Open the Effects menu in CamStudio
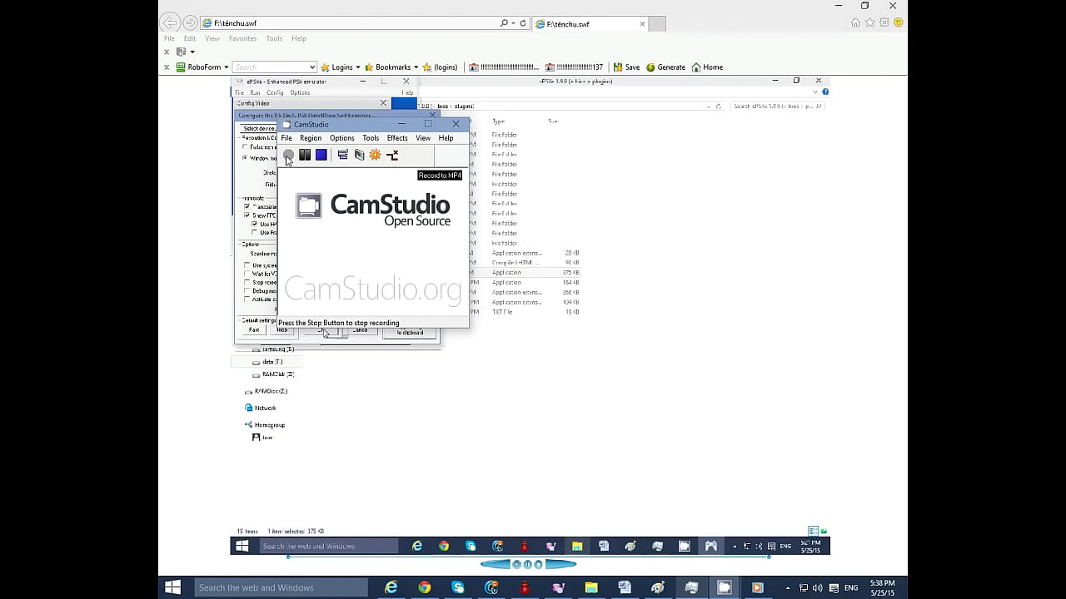The height and width of the screenshot is (599, 1066). 397,138
